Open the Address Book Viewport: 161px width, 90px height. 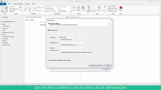(x=113, y=9)
